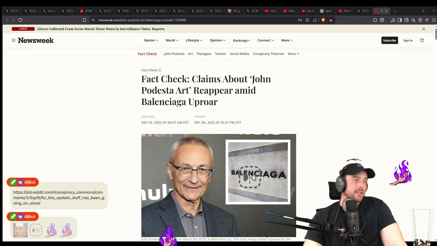Expand the topic bar More dropdown
437x246 pixels.
(293, 54)
